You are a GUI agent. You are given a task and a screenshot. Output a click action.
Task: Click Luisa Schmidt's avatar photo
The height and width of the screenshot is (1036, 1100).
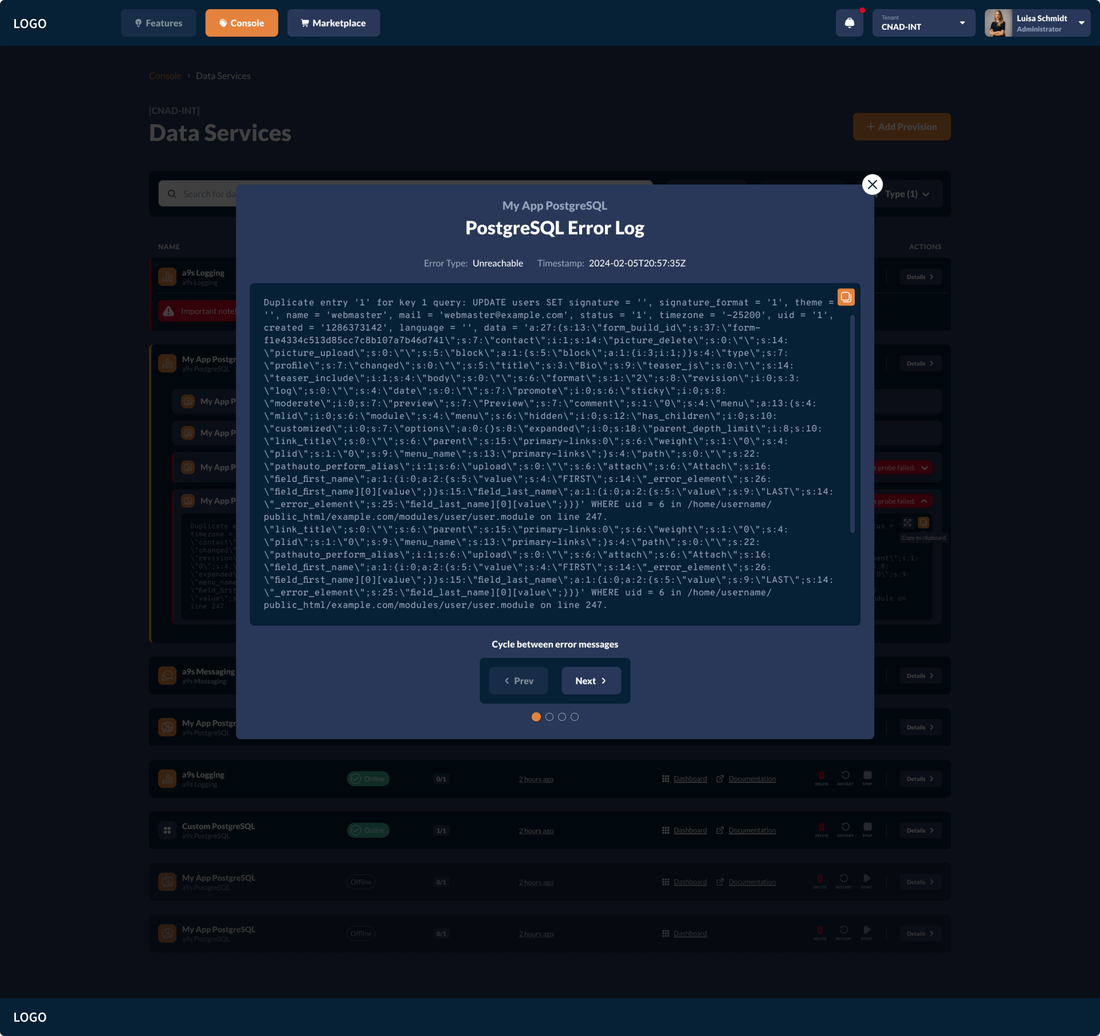[x=998, y=23]
